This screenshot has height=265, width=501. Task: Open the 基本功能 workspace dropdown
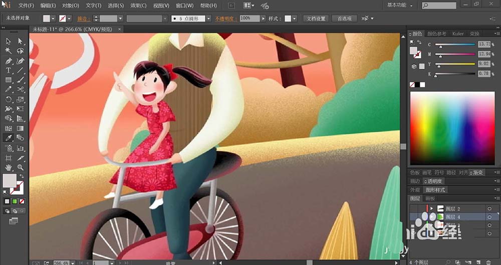[x=400, y=5]
